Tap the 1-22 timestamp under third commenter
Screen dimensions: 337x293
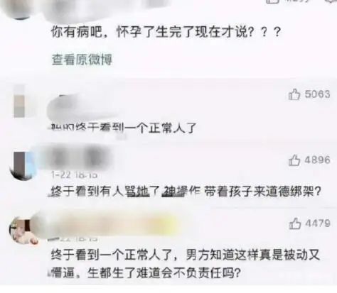click(x=74, y=175)
